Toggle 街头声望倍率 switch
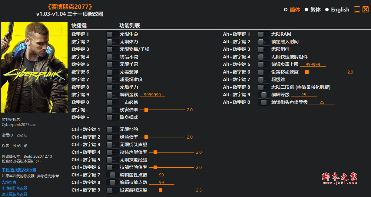 112,152
